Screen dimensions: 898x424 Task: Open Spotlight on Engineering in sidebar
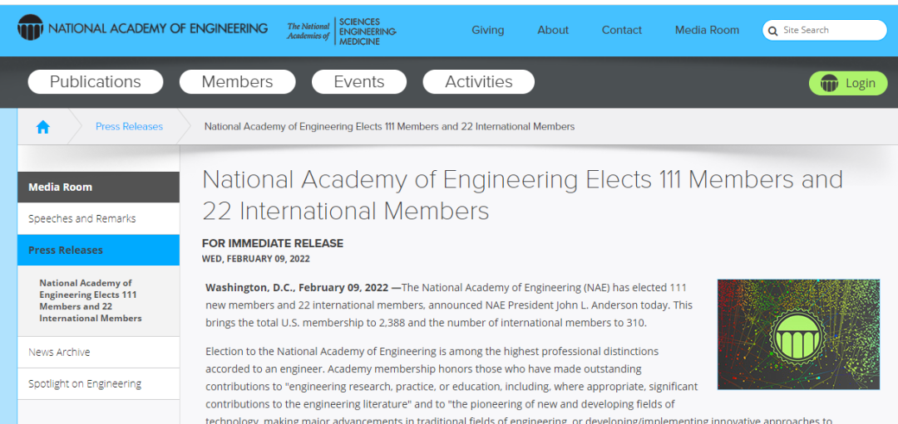(98, 383)
